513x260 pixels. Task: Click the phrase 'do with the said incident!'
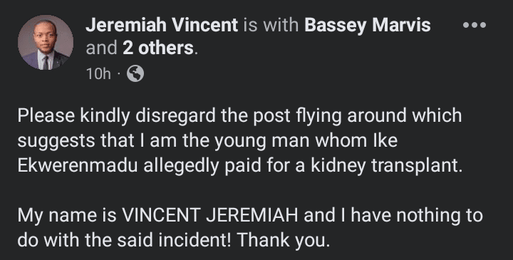coord(124,240)
